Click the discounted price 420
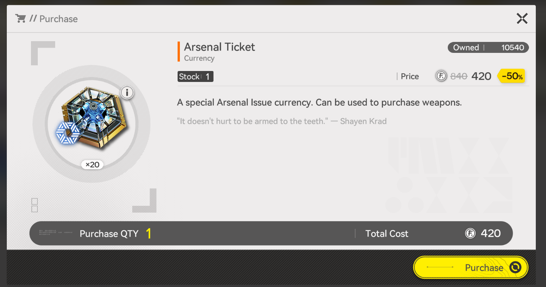The height and width of the screenshot is (287, 546). 481,76
